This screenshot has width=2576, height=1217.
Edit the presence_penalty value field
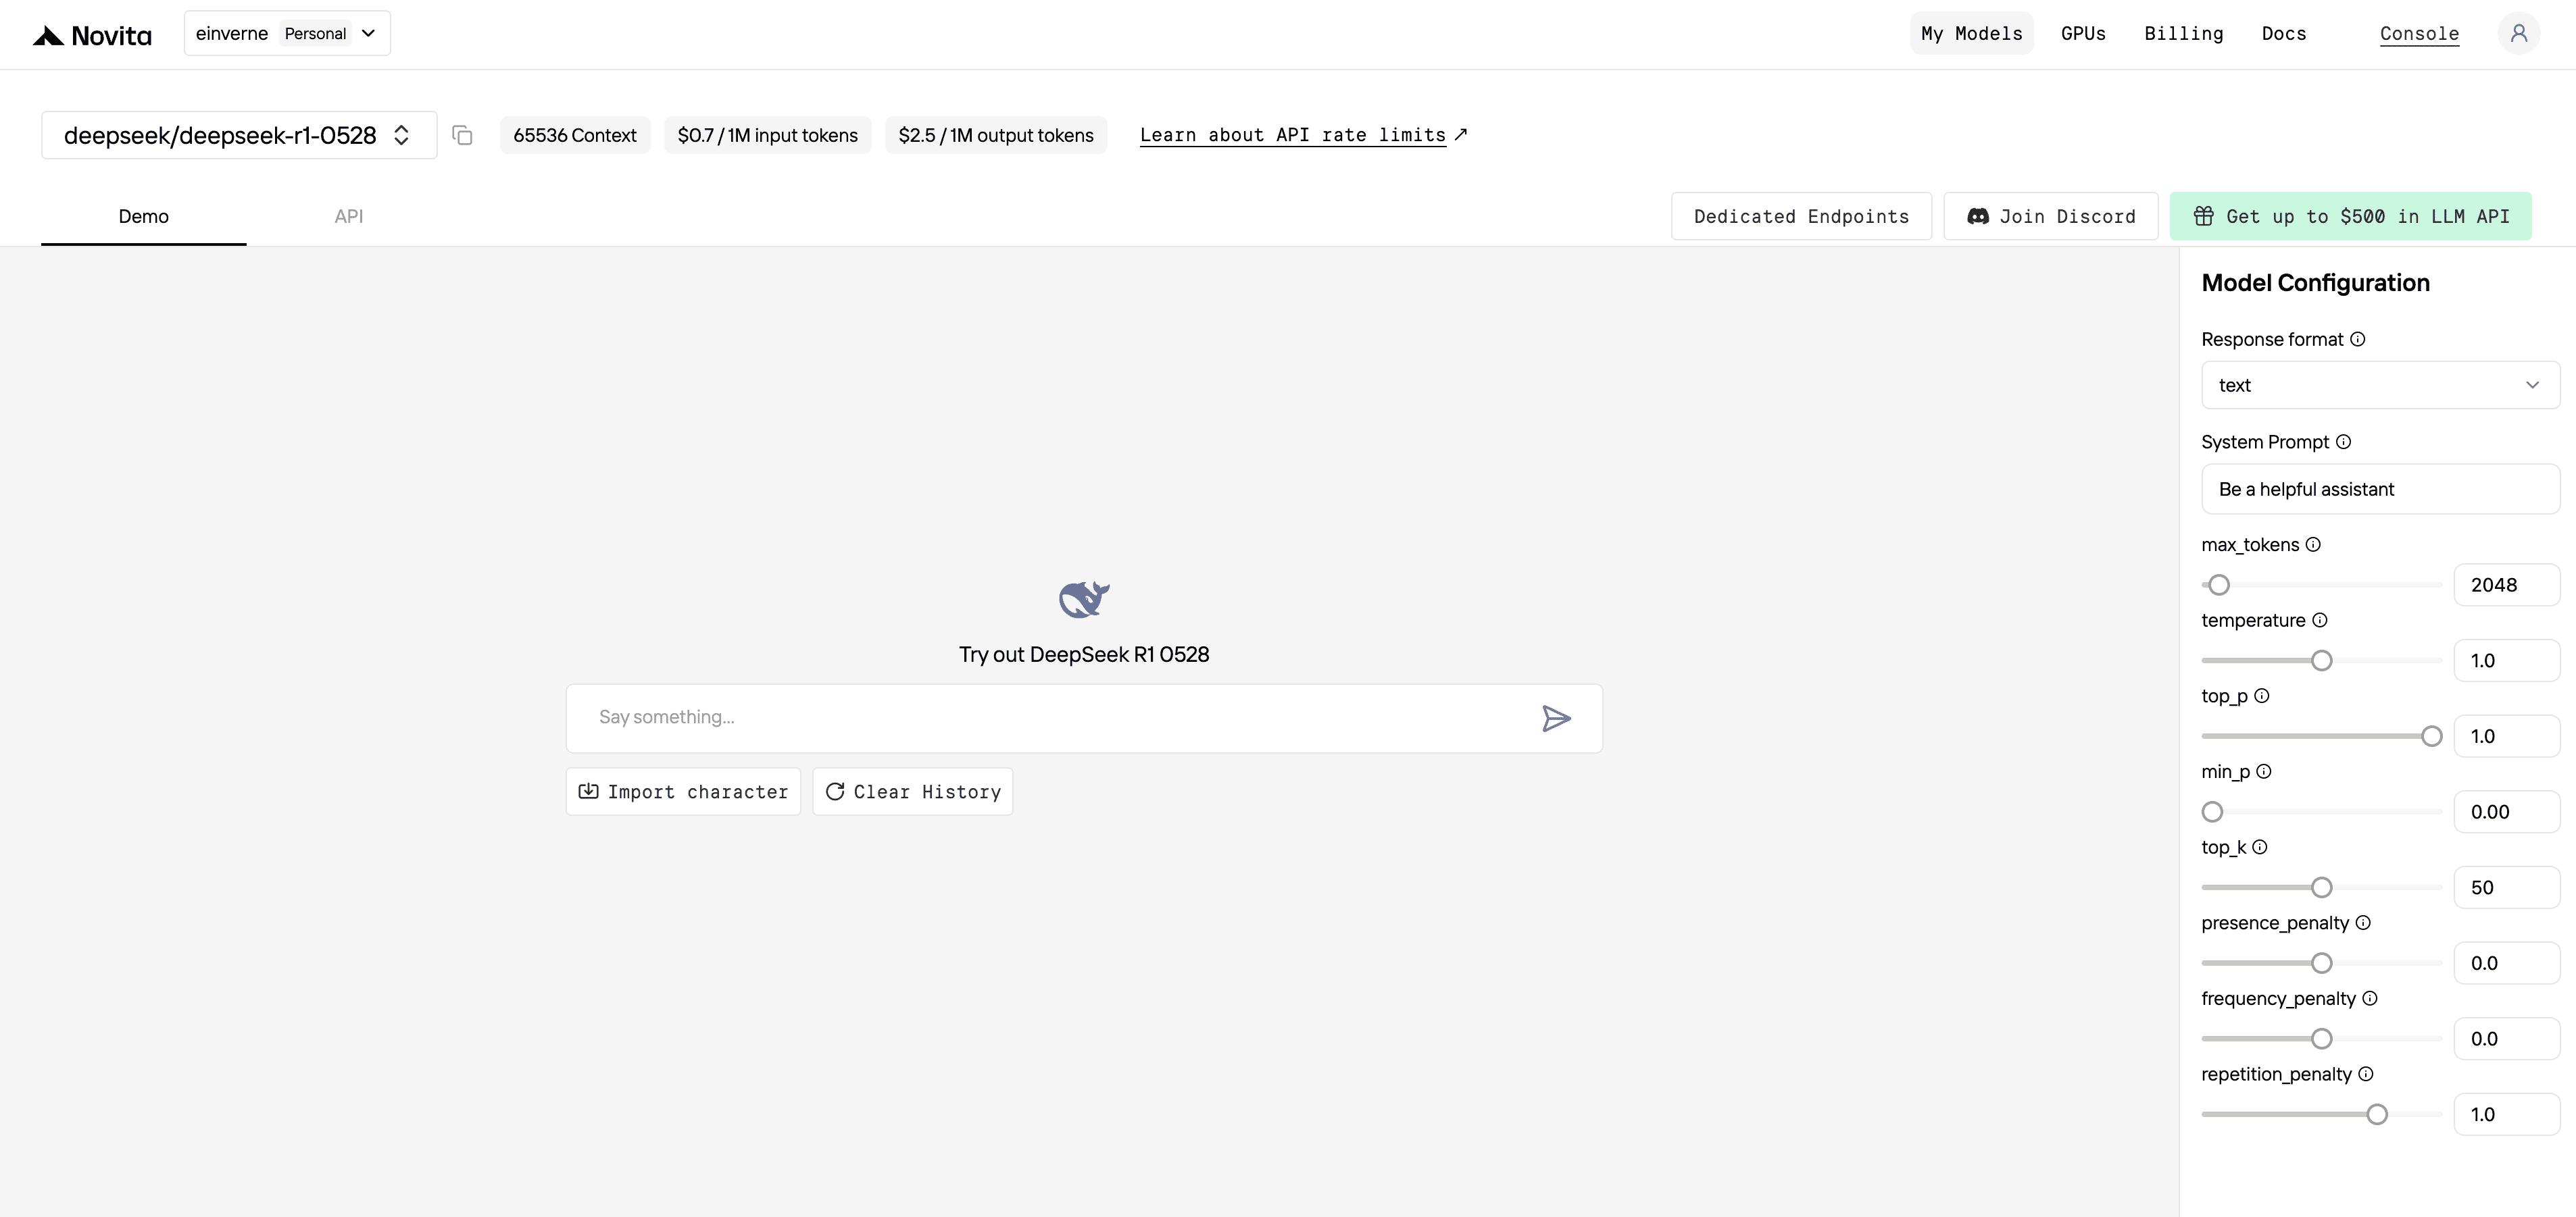coord(2506,964)
